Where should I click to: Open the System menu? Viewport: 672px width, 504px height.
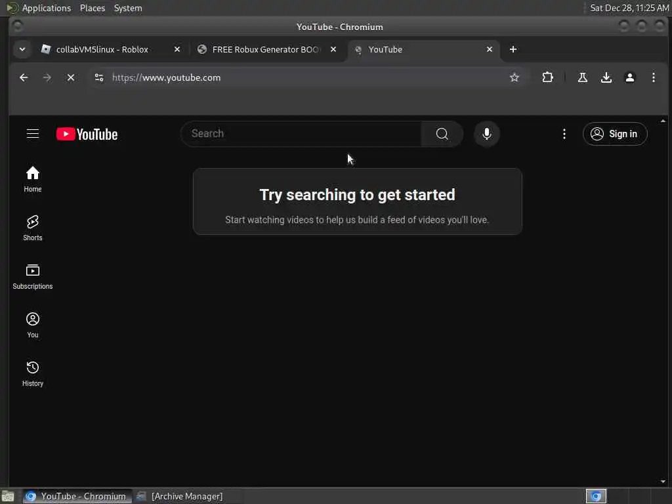[128, 8]
